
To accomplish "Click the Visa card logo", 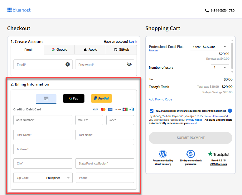I will coord(95,109).
